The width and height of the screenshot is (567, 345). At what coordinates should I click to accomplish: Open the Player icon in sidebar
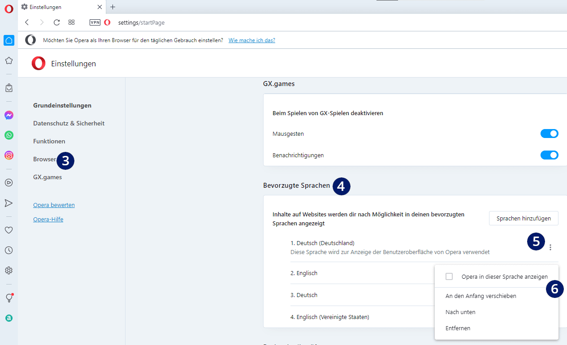point(9,182)
